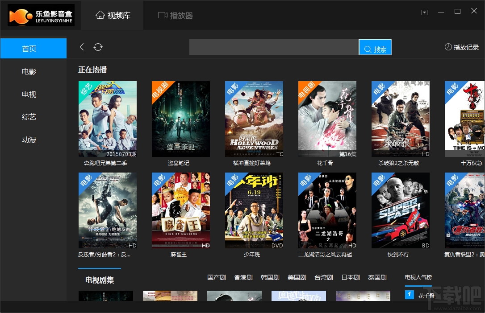Refresh the page with the reload icon
The width and height of the screenshot is (485, 313).
click(x=98, y=47)
